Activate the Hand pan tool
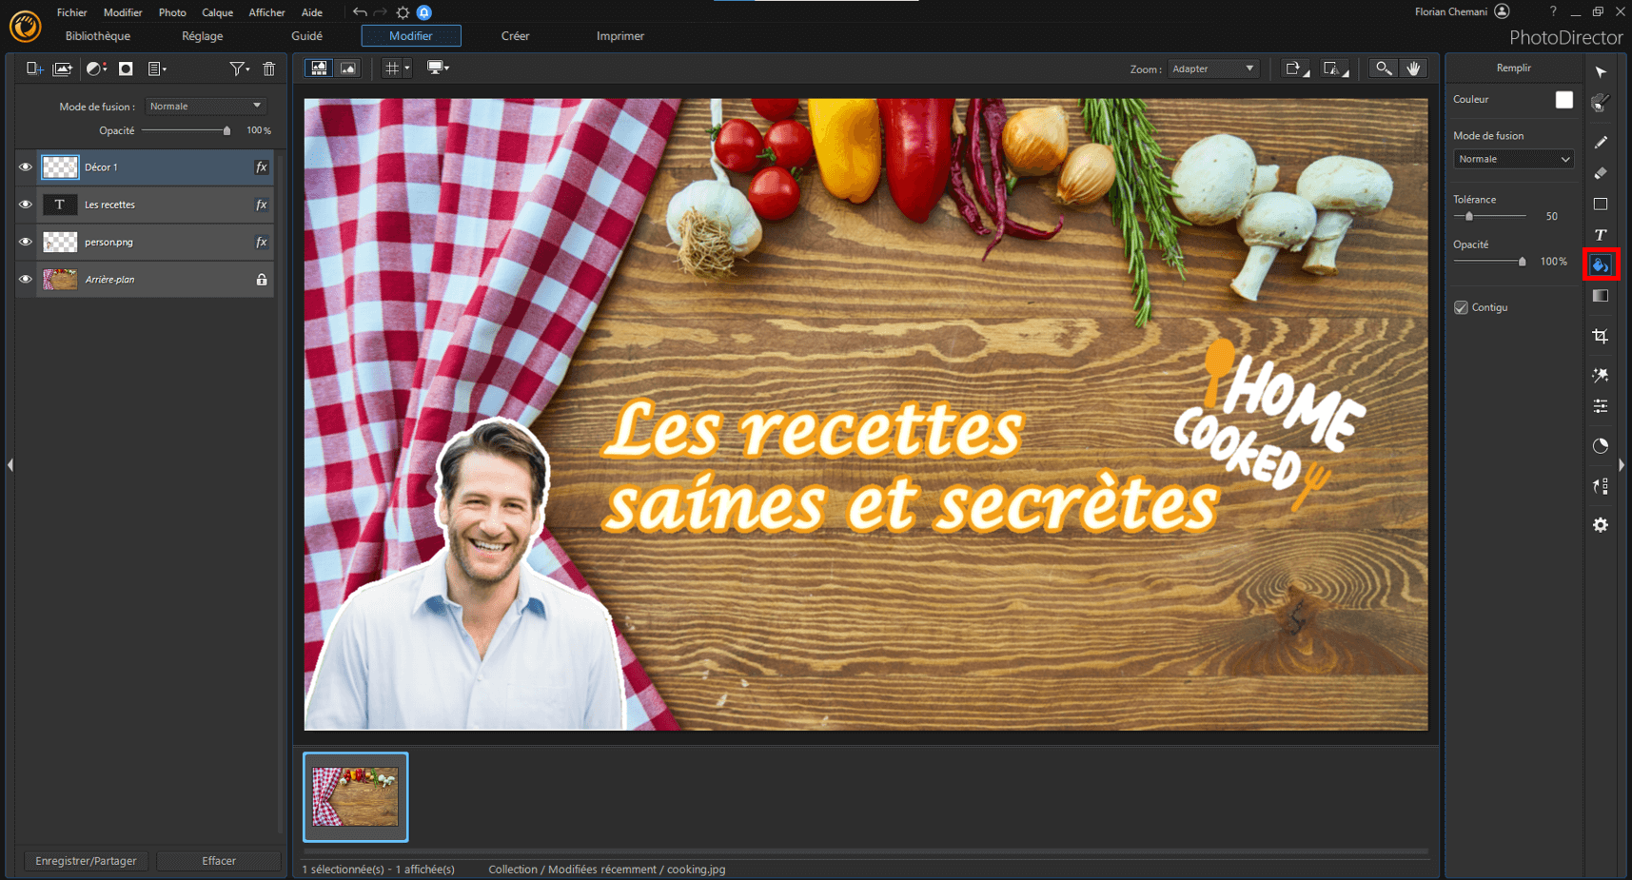1632x880 pixels. tap(1413, 68)
